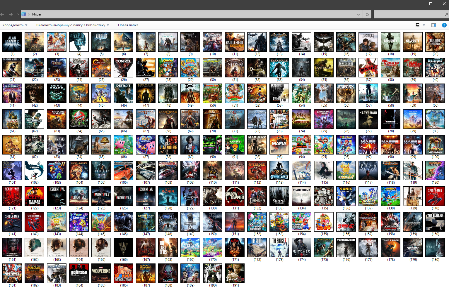449x295 pixels.
Task: Click the Игры address bar path
Action: [x=37, y=14]
